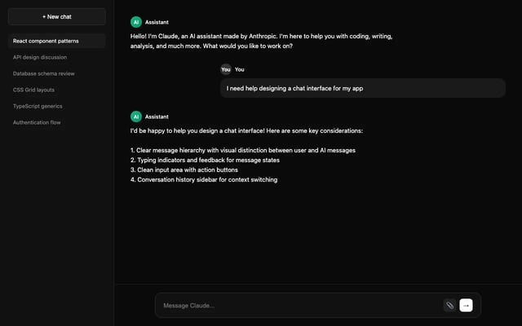
Task: Click list item '3. Clean input area'
Action: (x=184, y=170)
